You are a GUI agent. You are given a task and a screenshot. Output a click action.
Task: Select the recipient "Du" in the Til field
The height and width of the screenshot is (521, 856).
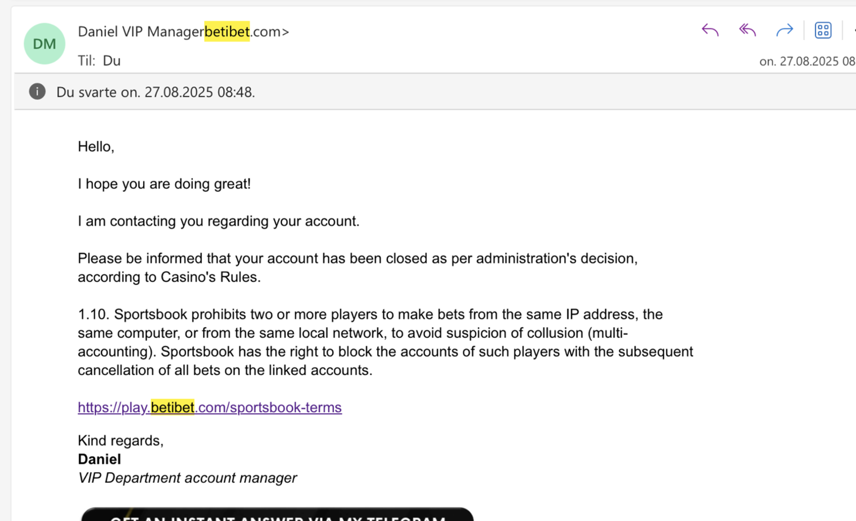click(x=112, y=61)
